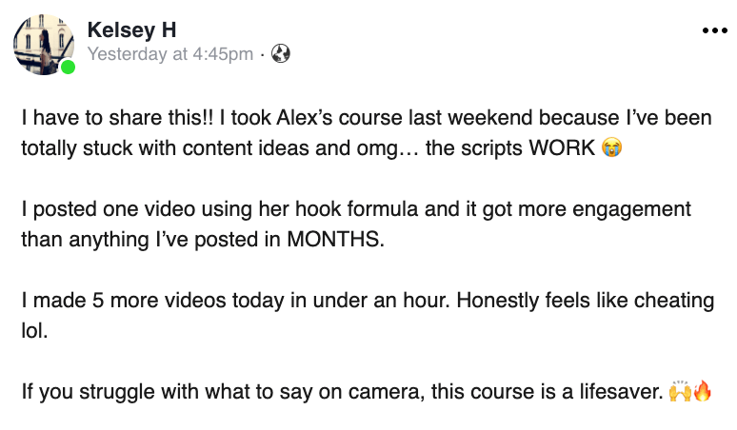Open Kelsey H's profile picture
Screen dimensions: 737x430
(x=43, y=43)
